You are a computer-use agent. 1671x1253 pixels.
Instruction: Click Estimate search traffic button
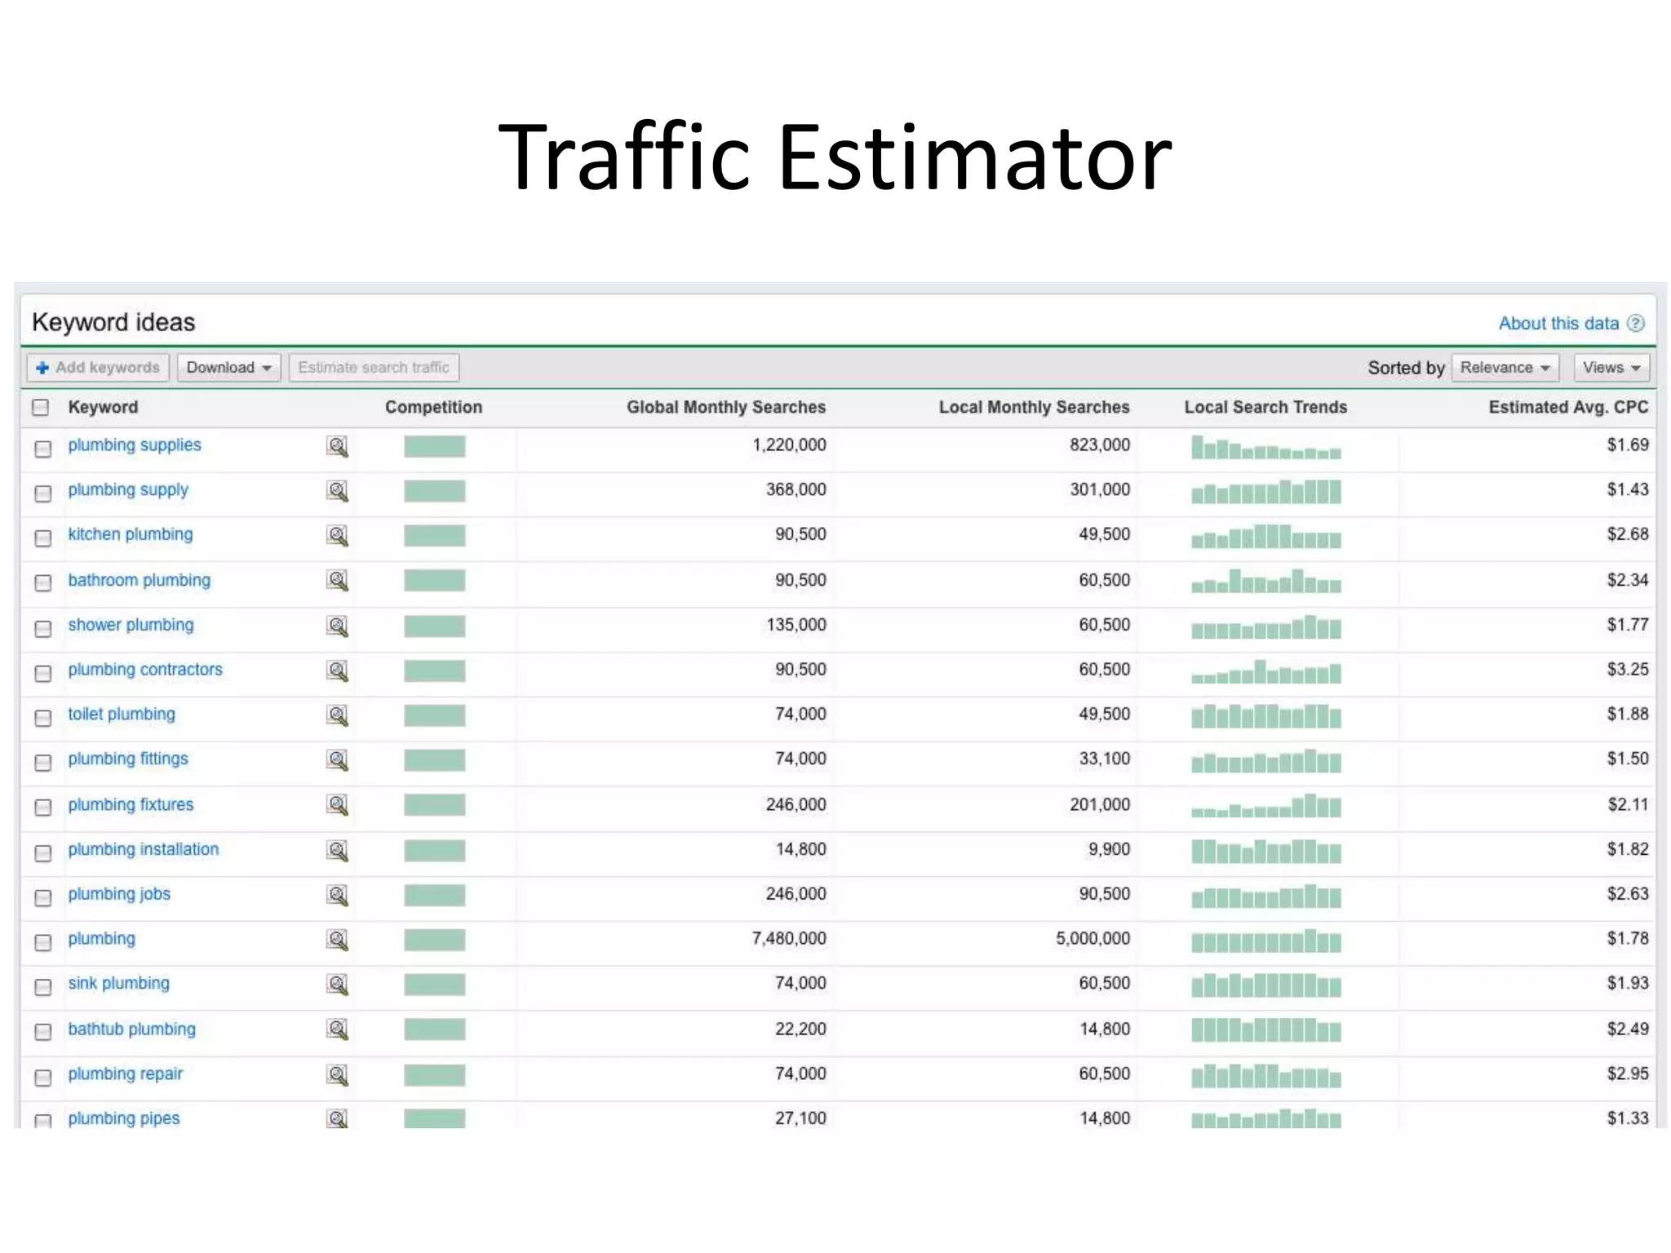point(374,368)
